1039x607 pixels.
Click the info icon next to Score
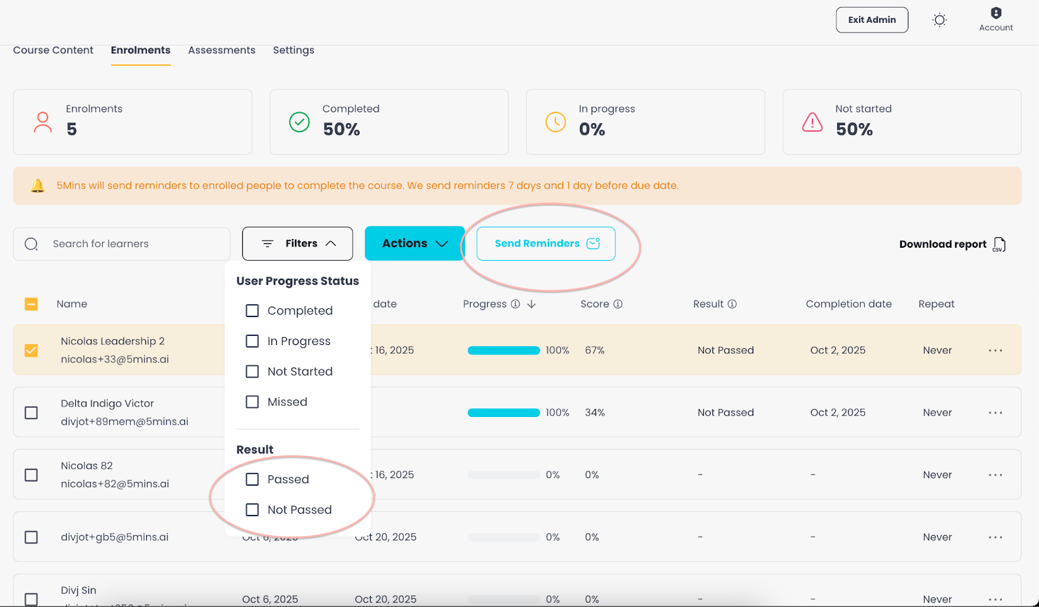point(618,304)
